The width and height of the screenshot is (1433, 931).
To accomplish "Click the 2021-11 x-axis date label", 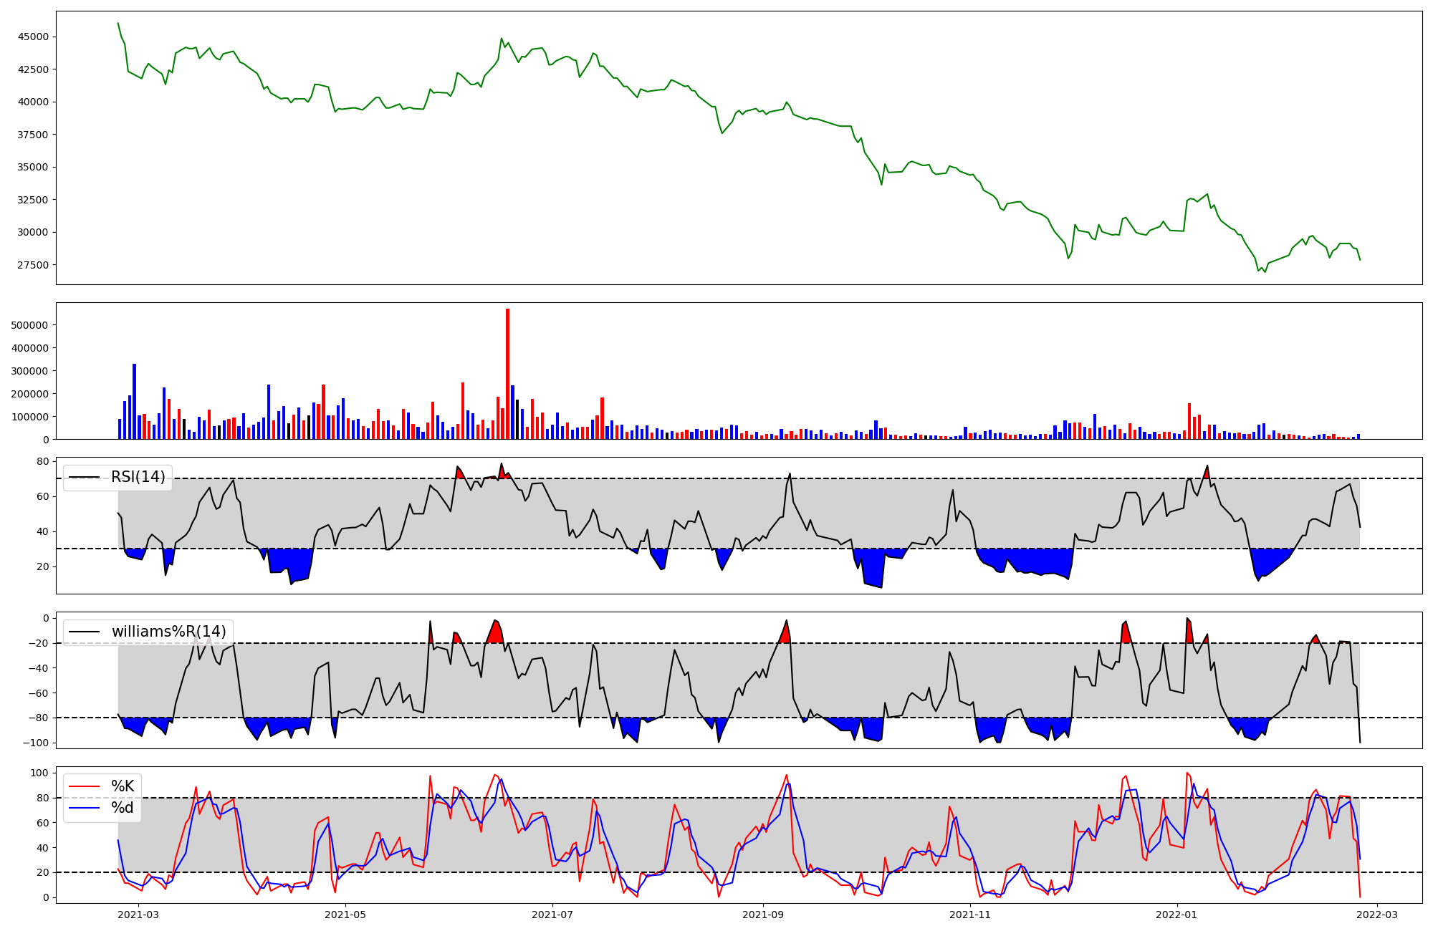I will (970, 915).
